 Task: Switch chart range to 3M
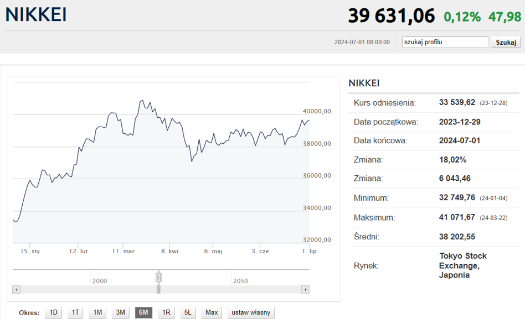(121, 312)
